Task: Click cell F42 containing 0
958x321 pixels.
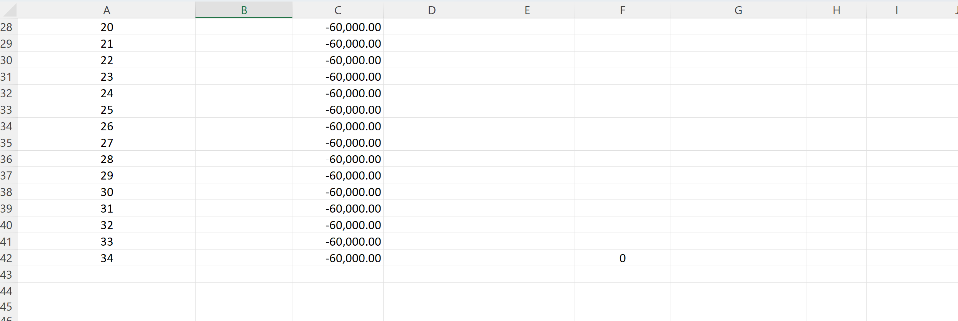Action: 623,258
